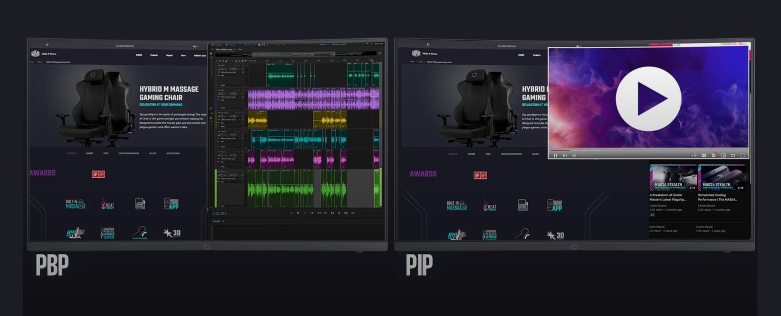Image resolution: width=781 pixels, height=316 pixels.
Task: Toggle closed captions in the video player
Action: (704, 156)
